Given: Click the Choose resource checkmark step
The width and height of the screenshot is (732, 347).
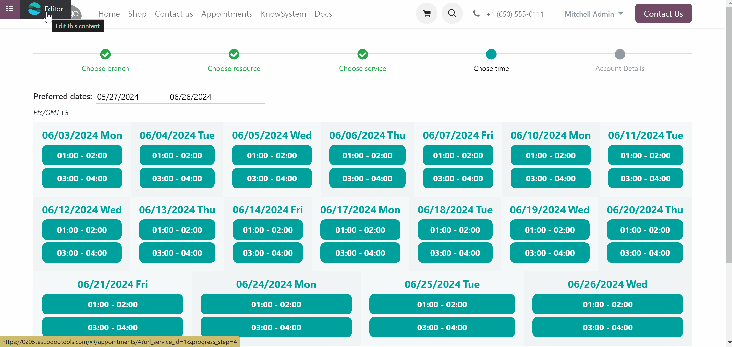Looking at the screenshot, I should (x=234, y=54).
